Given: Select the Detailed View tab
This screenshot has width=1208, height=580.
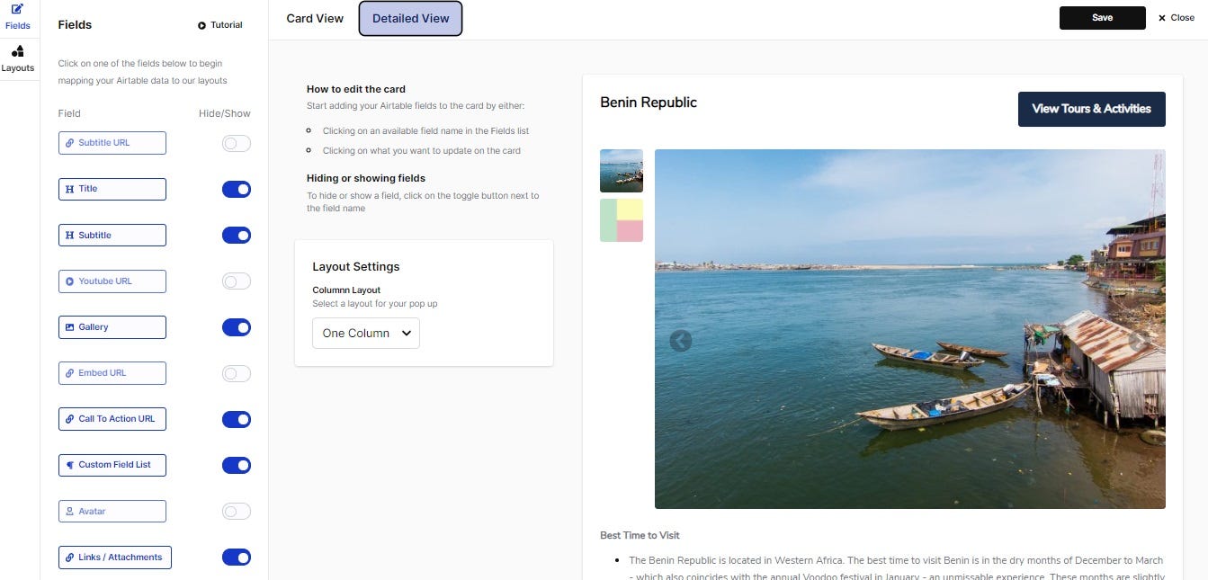Looking at the screenshot, I should (410, 18).
